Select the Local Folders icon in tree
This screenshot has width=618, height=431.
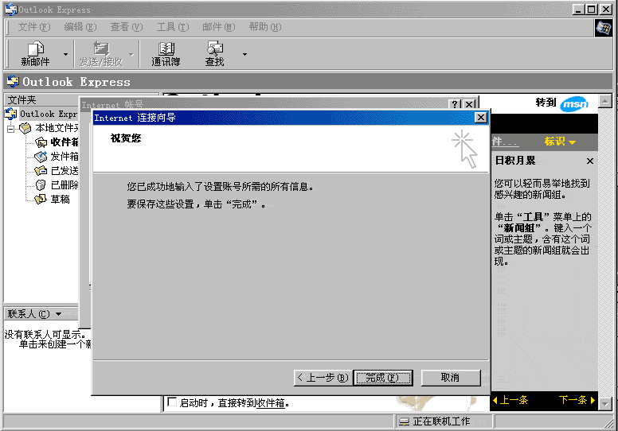click(x=25, y=128)
